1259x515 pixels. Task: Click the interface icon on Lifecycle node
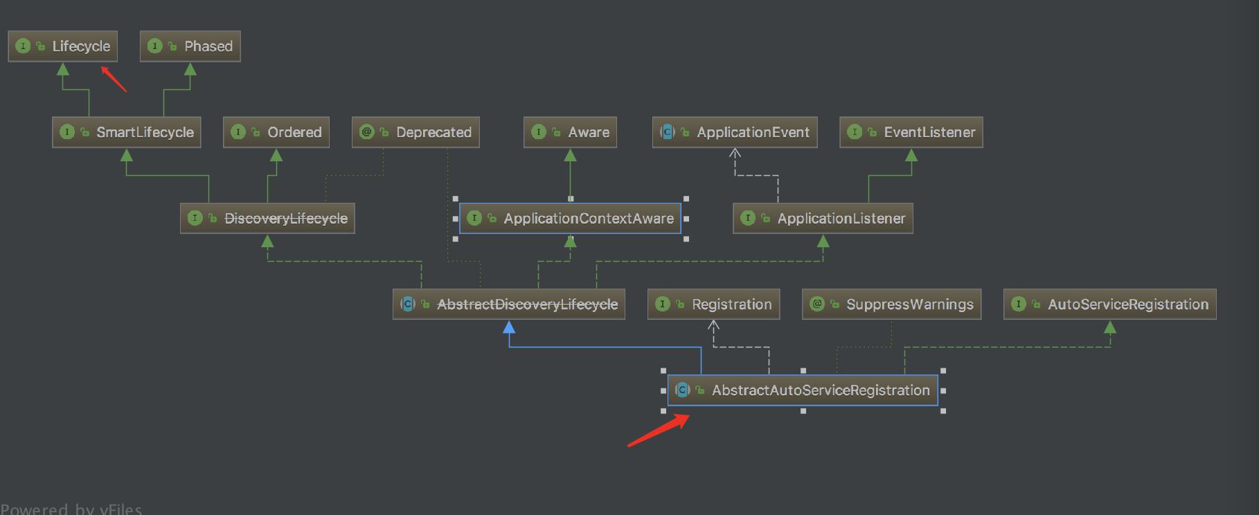coord(23,46)
